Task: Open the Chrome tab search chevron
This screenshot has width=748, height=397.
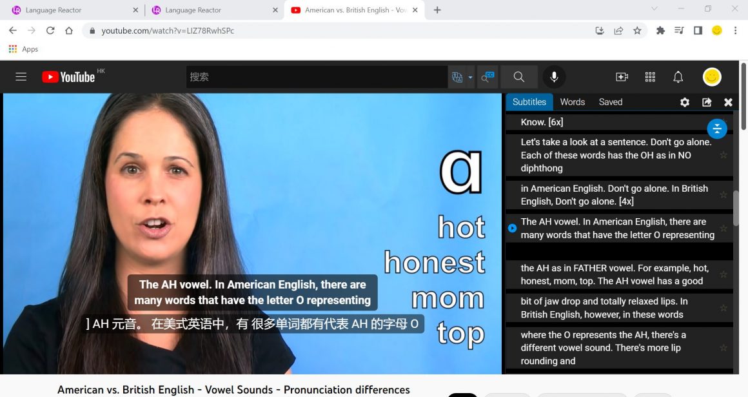Action: click(654, 9)
